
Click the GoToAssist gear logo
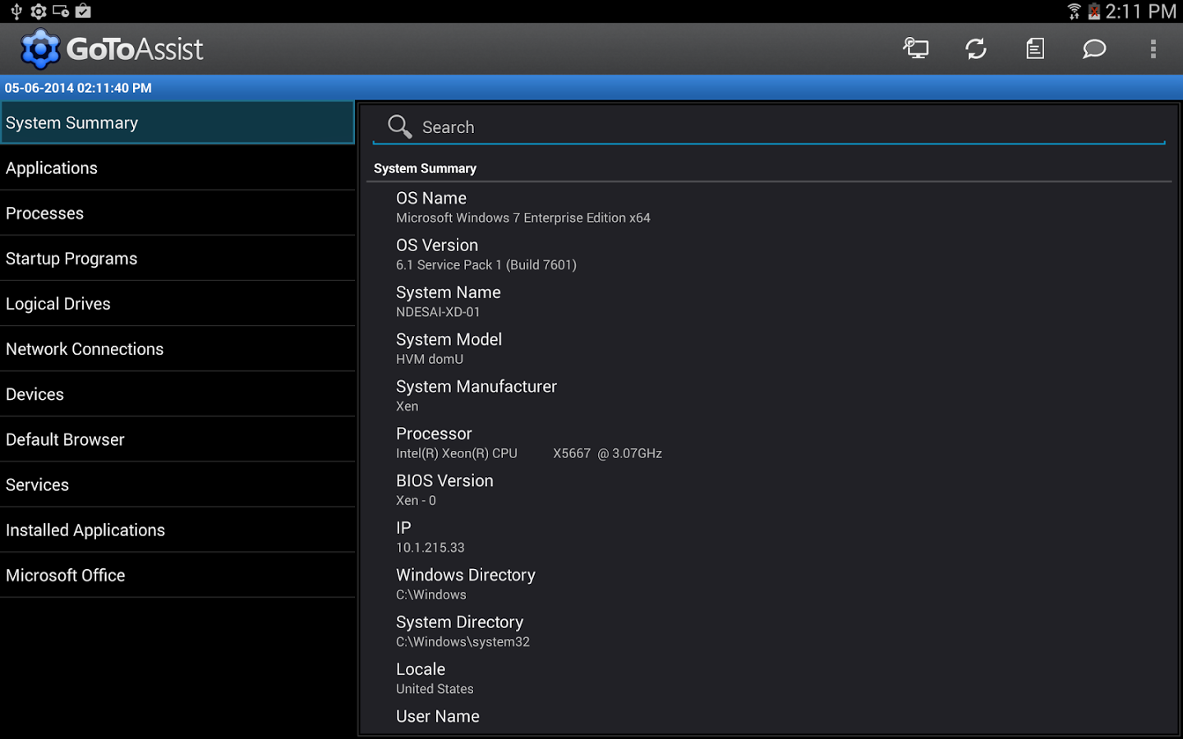click(x=40, y=49)
